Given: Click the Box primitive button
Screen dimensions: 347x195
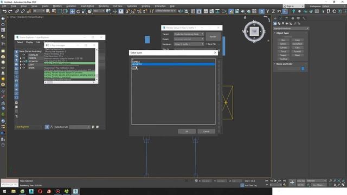Looking at the screenshot, I should coord(283,40).
